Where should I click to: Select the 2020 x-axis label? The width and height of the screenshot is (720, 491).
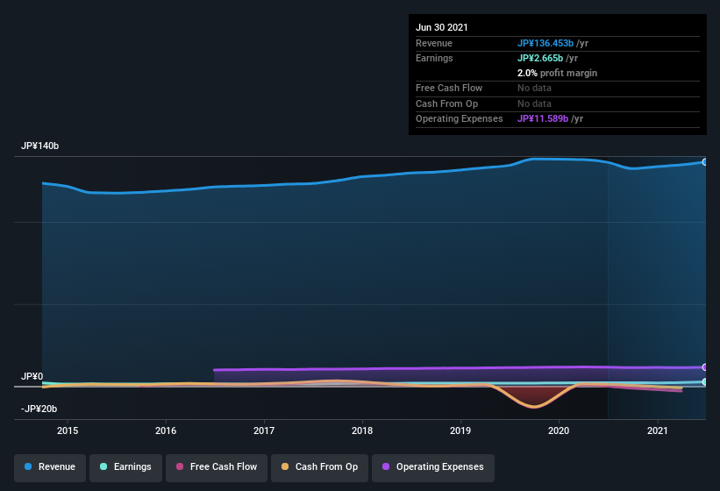[559, 431]
